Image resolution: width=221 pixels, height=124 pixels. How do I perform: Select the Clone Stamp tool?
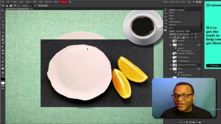[x=3, y=40]
